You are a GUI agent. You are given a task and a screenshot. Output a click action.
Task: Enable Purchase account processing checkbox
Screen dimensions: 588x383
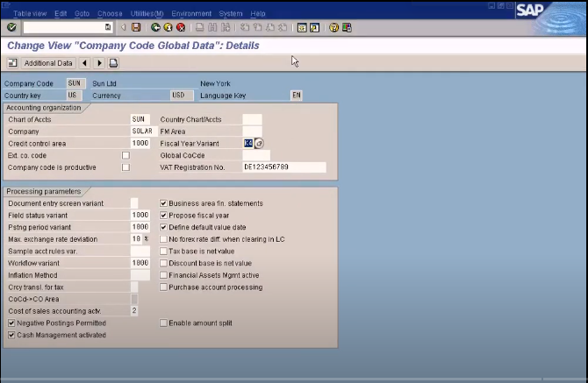[x=163, y=287]
